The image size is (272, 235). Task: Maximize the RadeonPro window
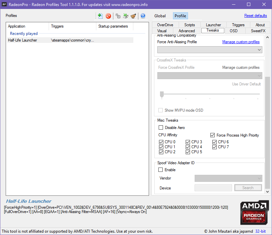click(249, 4)
